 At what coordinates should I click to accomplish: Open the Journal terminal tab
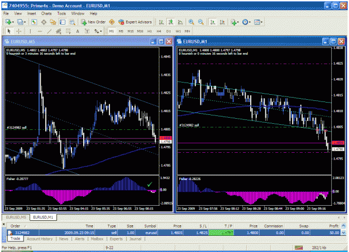[135, 239]
